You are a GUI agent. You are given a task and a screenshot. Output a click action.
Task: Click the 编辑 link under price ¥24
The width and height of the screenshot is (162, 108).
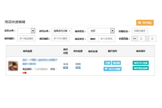point(66,68)
